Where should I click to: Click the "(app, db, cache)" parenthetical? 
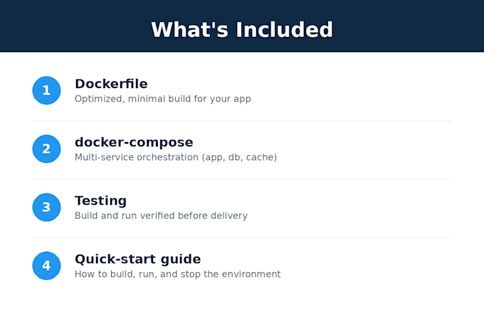[239, 157]
